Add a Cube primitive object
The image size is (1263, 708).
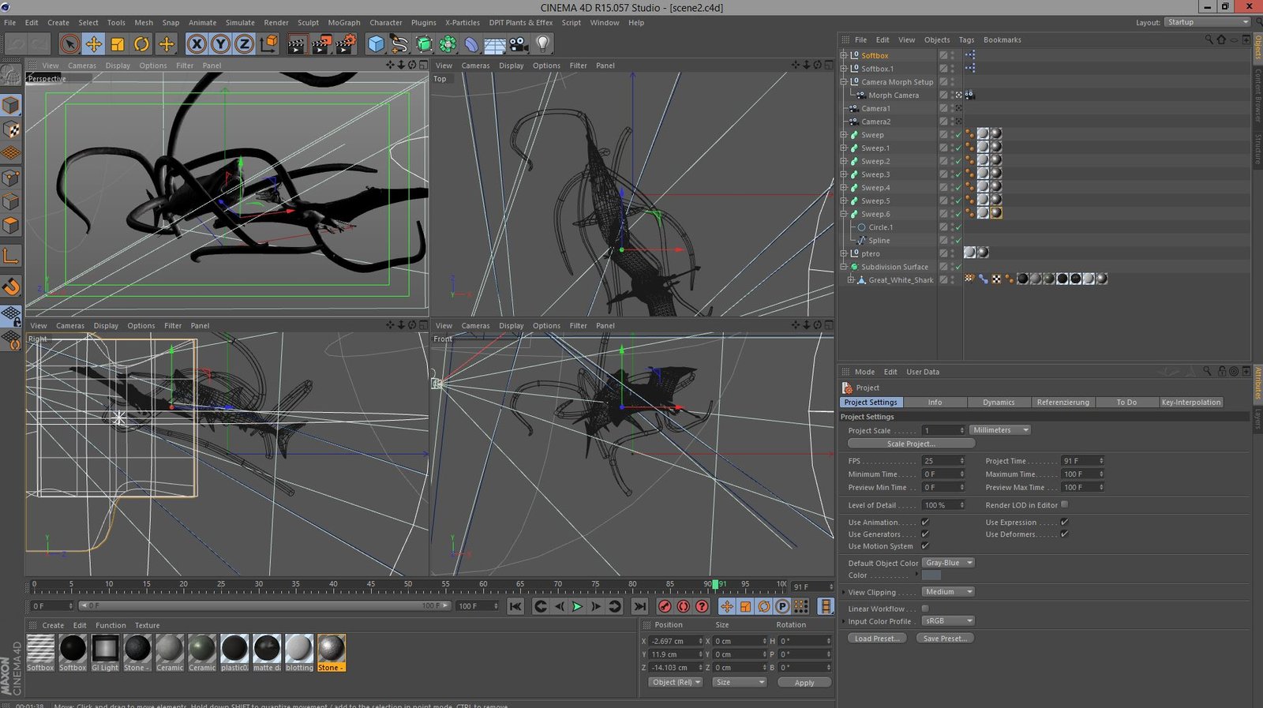(376, 44)
